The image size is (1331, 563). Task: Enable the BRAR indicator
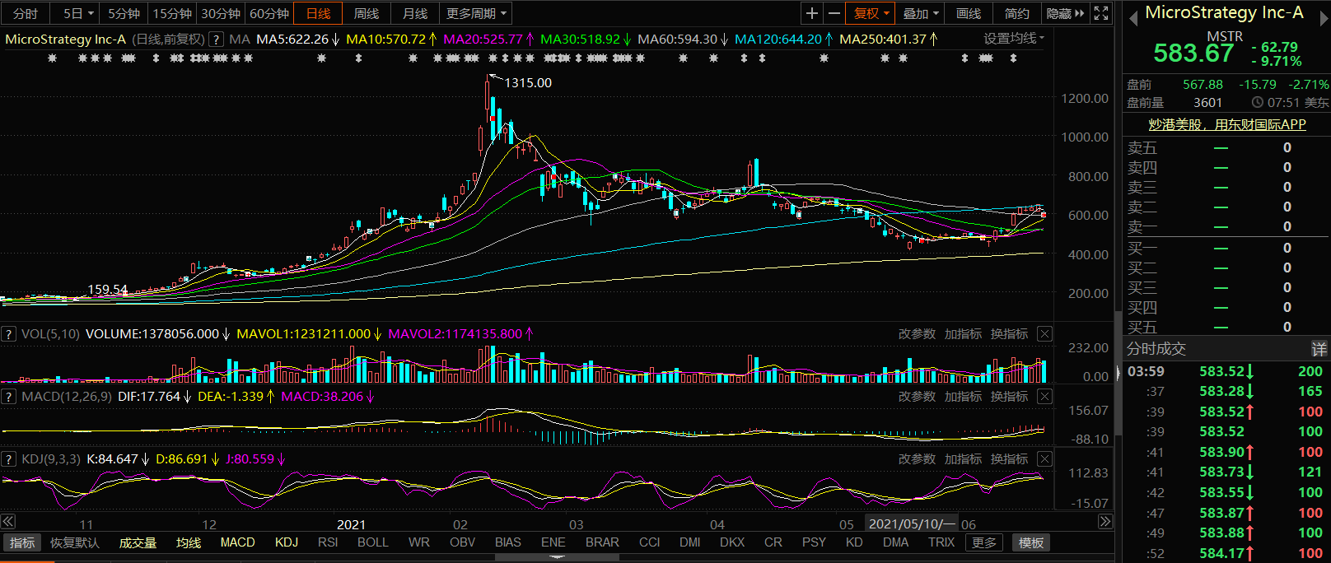point(602,543)
